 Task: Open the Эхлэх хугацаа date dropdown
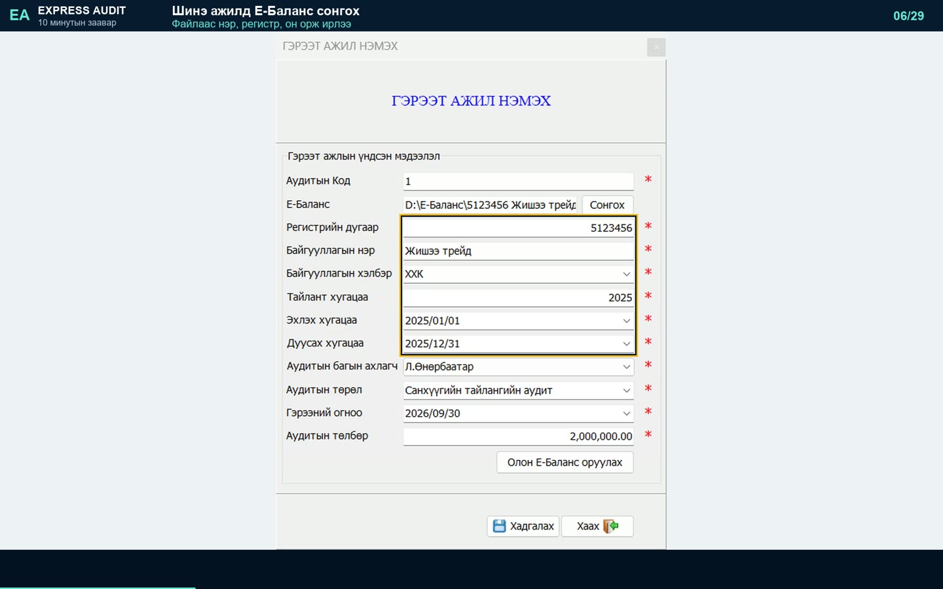(626, 321)
